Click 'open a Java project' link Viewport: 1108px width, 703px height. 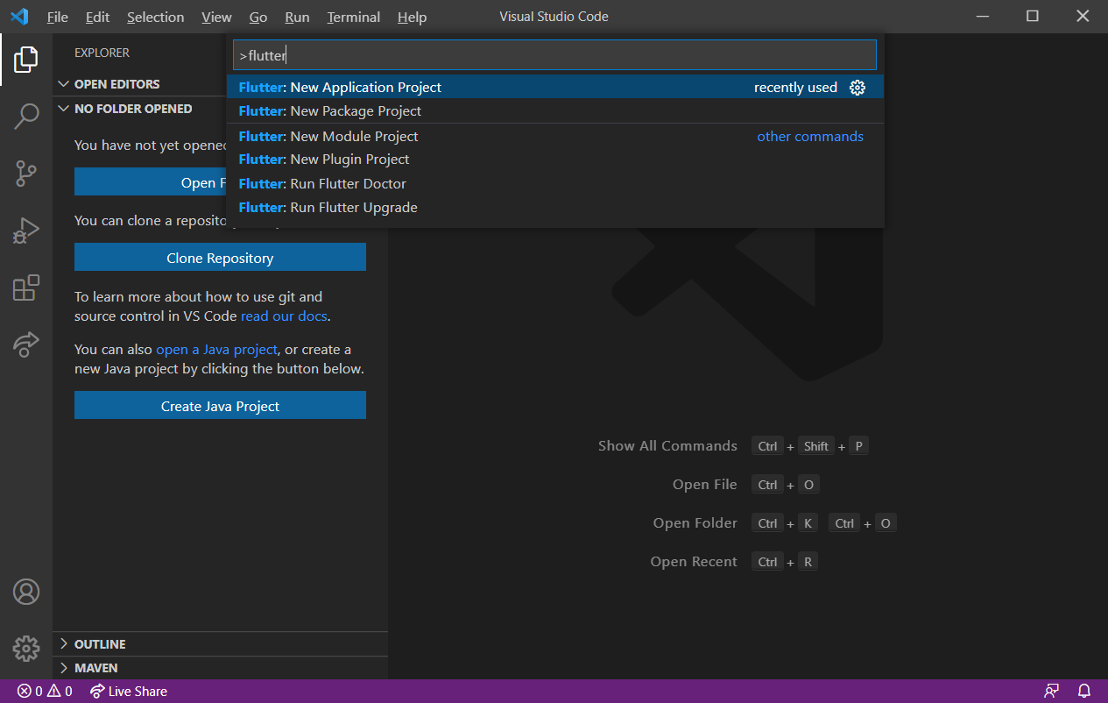tap(216, 350)
